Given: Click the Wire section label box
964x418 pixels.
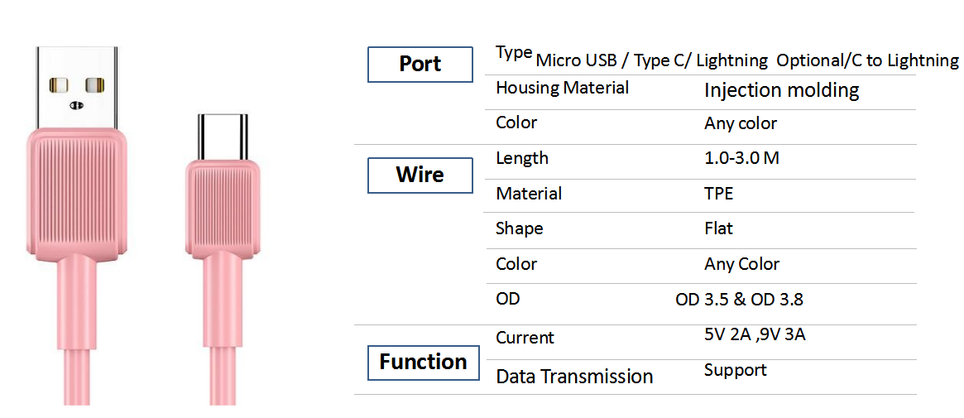Looking at the screenshot, I should coord(420,175).
